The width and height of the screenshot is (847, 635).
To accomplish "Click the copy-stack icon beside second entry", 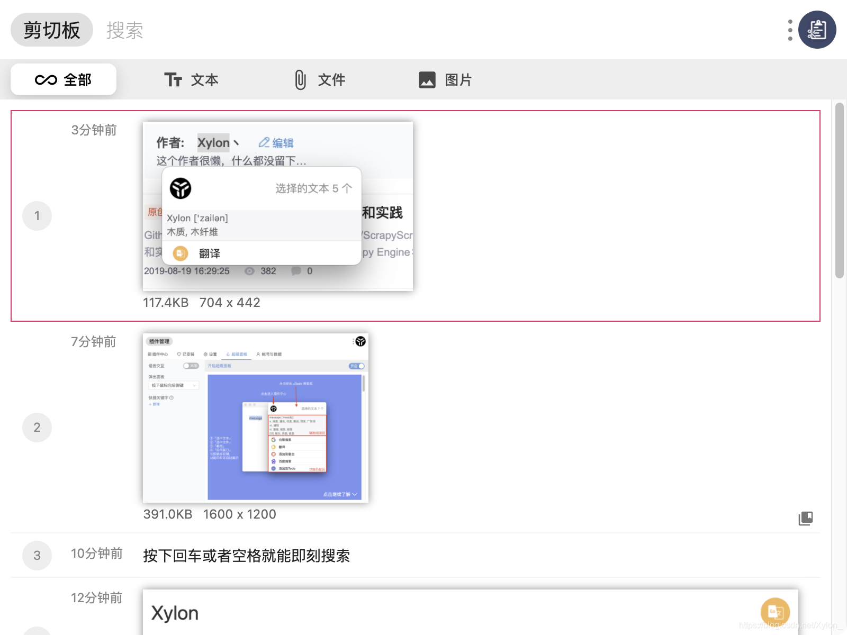I will coord(806,518).
